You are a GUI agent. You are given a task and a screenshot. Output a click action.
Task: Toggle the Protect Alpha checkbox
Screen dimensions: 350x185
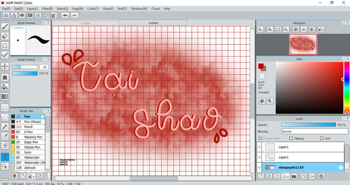click(260, 139)
